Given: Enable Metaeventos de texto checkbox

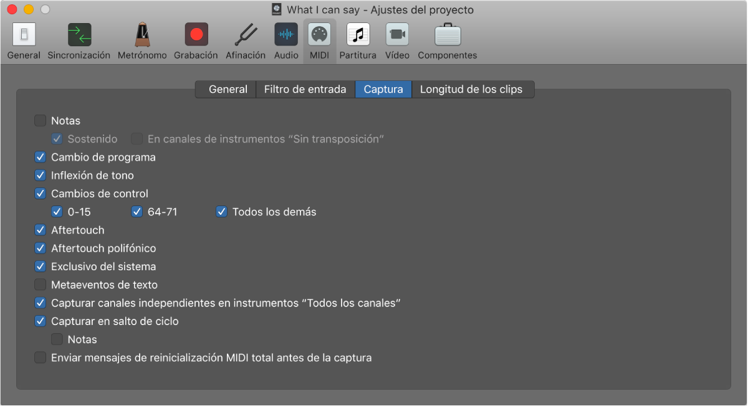Looking at the screenshot, I should (41, 285).
